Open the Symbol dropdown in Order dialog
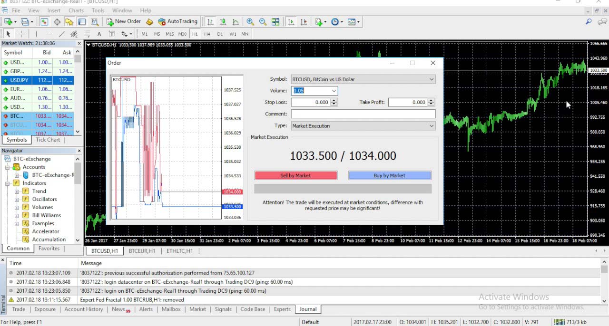 coord(363,79)
